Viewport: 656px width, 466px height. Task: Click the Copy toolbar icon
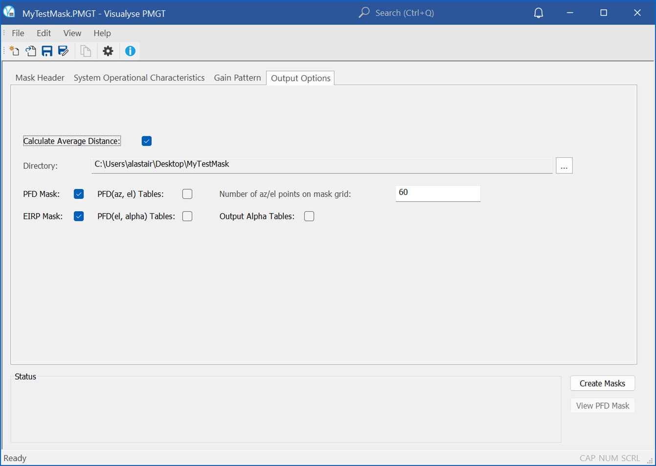click(86, 51)
